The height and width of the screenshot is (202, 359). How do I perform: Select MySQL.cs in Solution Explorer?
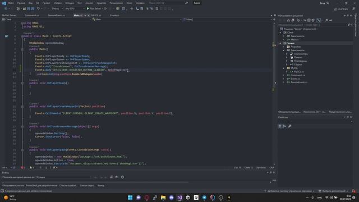(x=298, y=72)
